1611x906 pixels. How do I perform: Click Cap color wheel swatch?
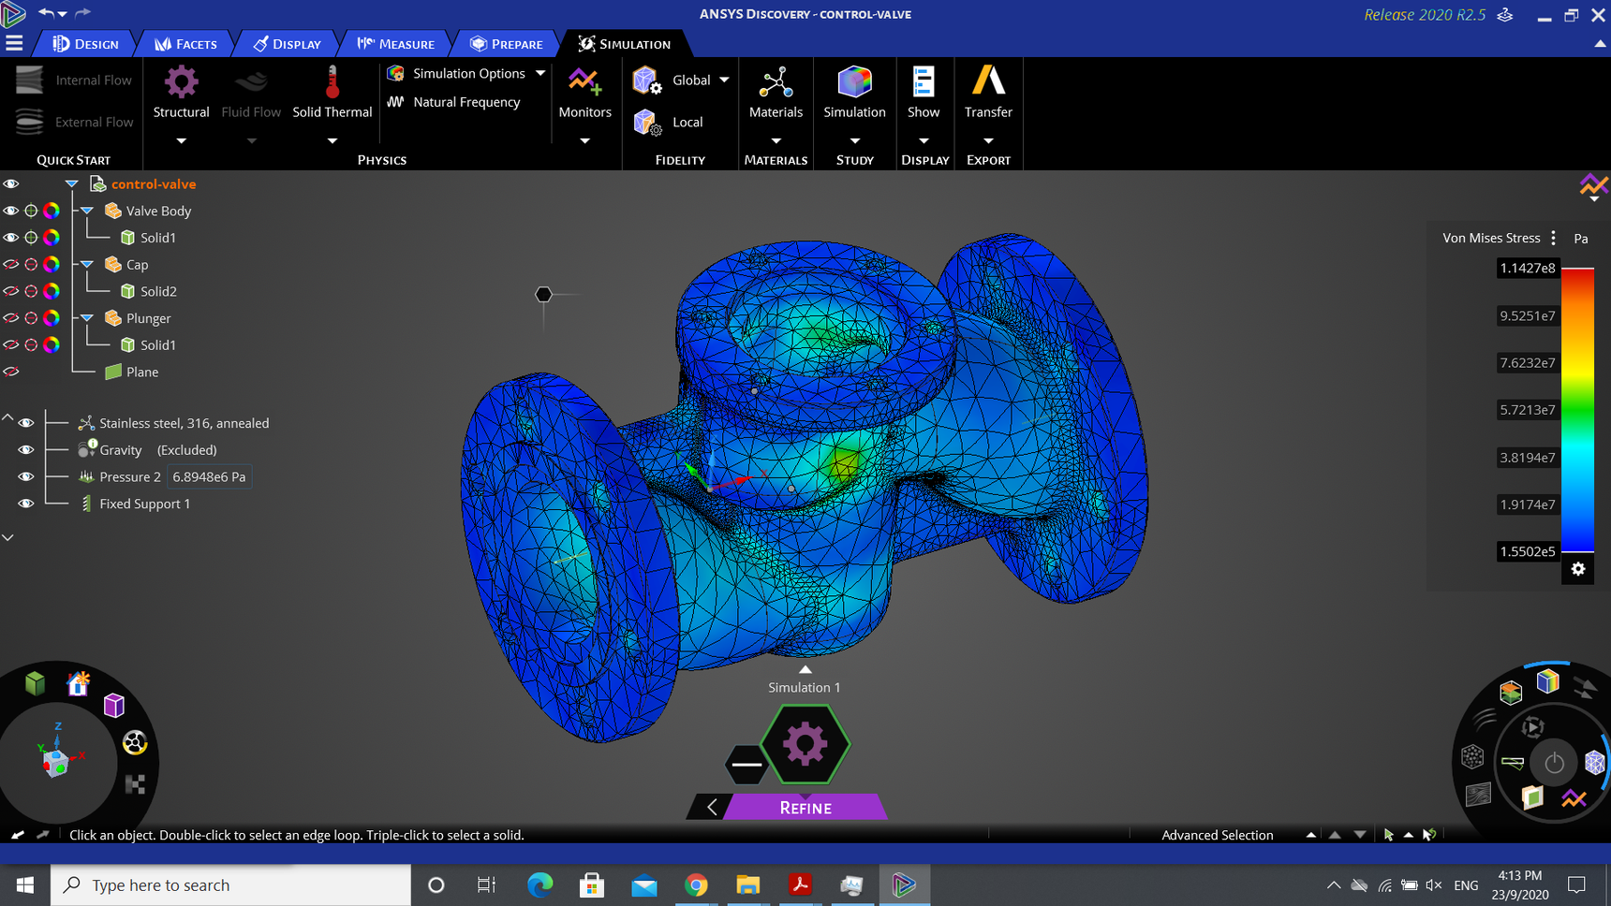tap(52, 265)
